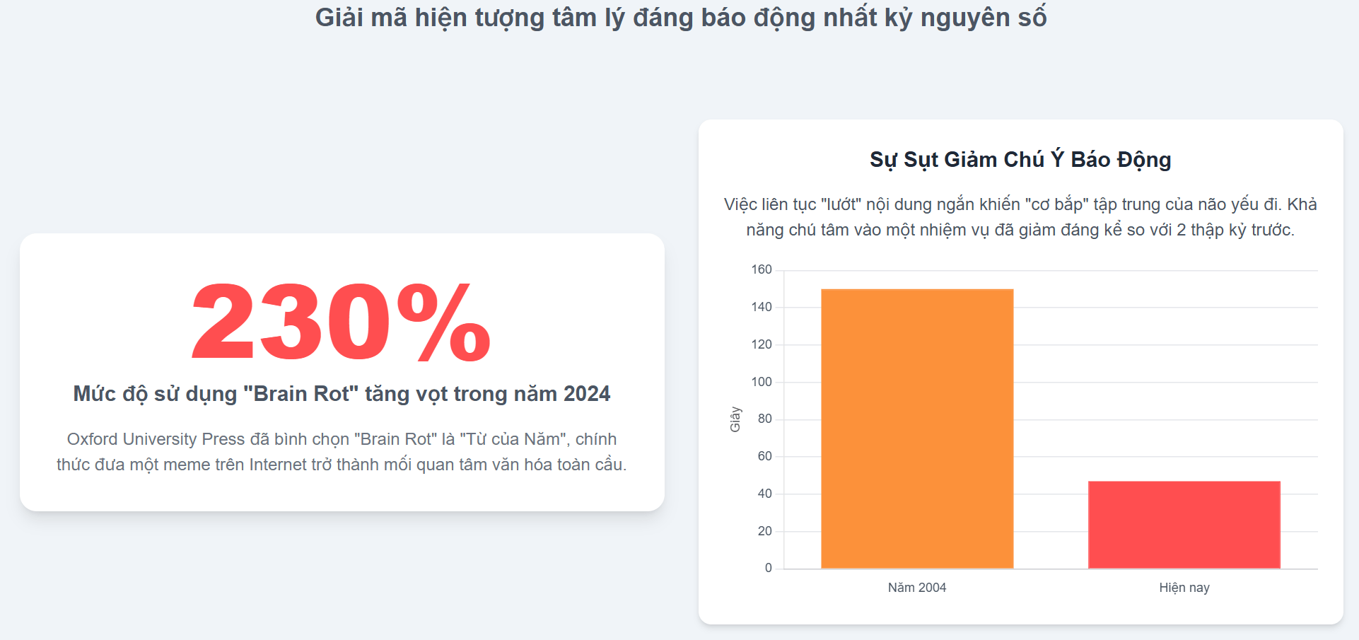This screenshot has width=1359, height=640.
Task: Click the "Năm 2004" x-axis label
Action: click(917, 588)
